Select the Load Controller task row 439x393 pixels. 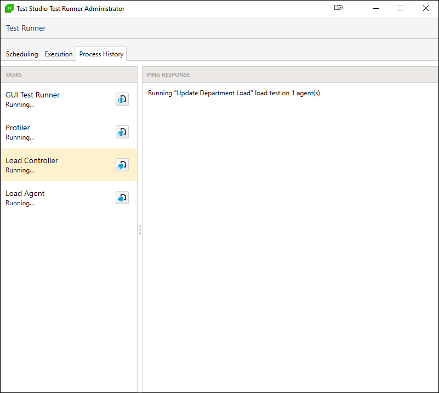pos(69,165)
